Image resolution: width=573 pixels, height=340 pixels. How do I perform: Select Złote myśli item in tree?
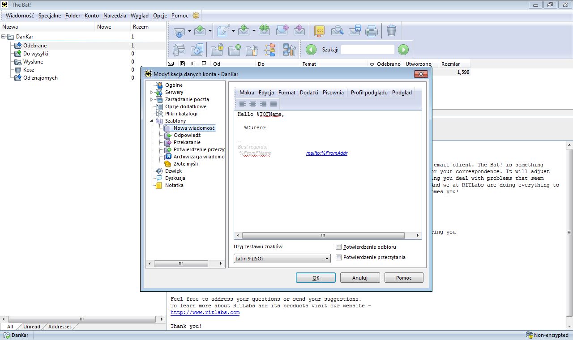(x=185, y=164)
